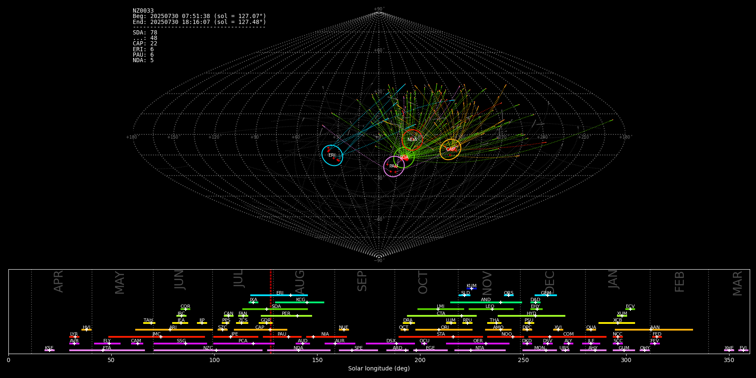Viewport: 756px width, 378px height.
Task: Click the KUM shower bar in timeline
Action: pos(472,289)
